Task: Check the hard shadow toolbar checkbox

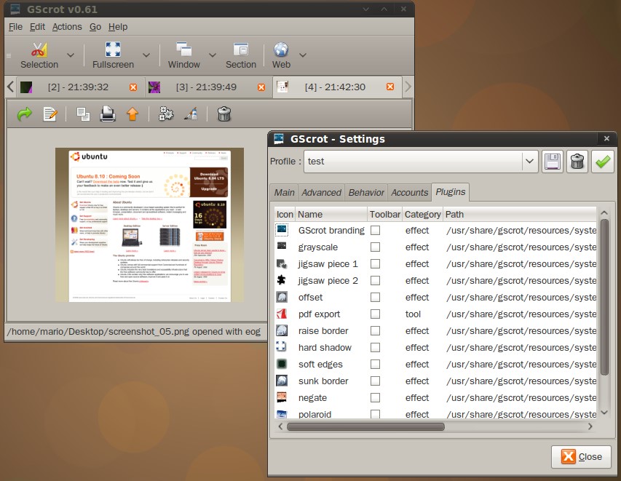Action: pos(375,348)
